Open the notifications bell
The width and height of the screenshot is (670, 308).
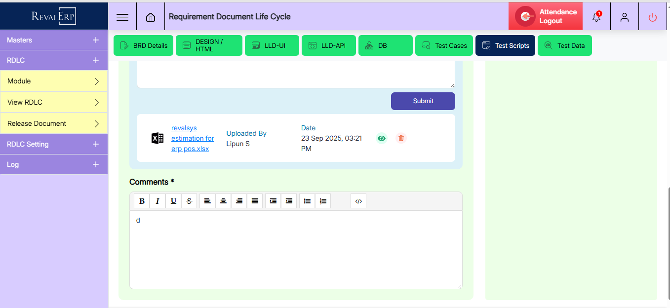pos(596,17)
